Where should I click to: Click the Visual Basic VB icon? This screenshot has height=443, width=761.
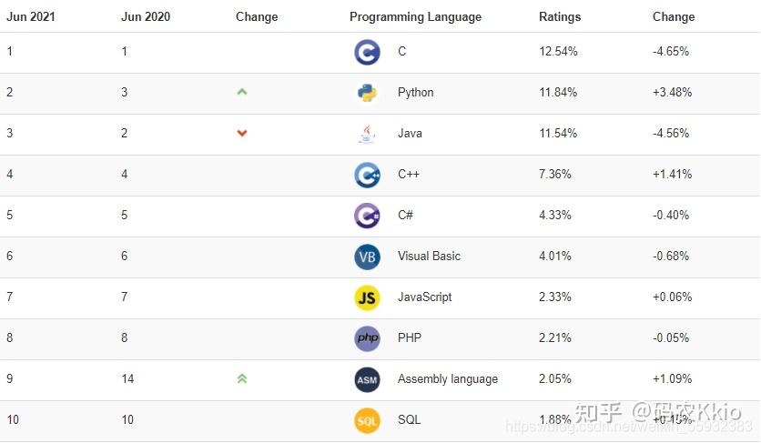367,257
